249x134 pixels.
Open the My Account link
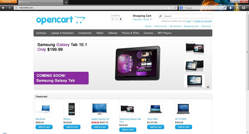[175, 26]
